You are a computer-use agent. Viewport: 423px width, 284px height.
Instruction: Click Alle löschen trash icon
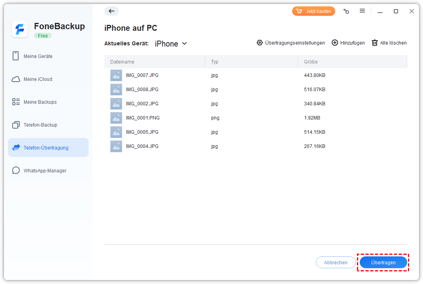[375, 43]
